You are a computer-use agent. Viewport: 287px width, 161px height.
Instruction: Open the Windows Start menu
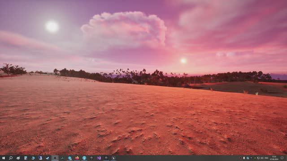(x=4, y=158)
